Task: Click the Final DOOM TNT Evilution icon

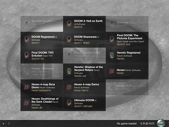Action: tap(27, 56)
